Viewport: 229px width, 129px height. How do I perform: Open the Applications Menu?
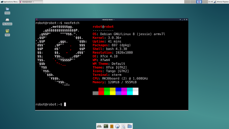(9, 2)
